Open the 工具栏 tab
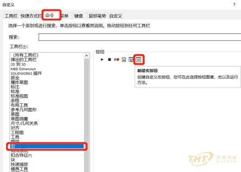The width and height of the screenshot is (241, 172). 11,16
